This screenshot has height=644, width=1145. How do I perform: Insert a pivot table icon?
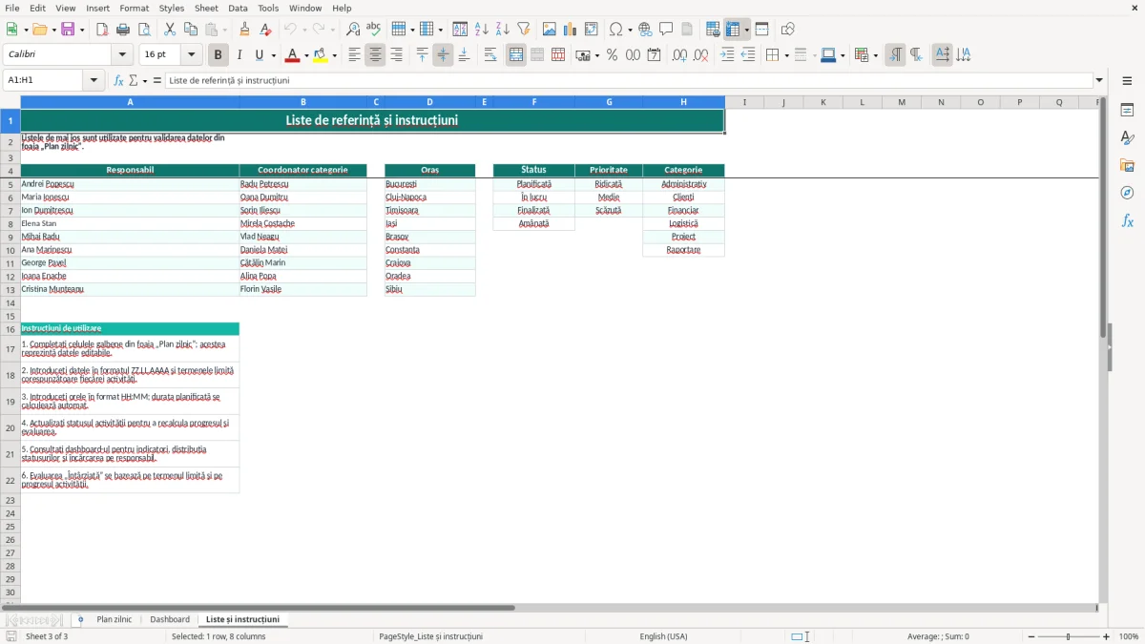[x=592, y=30]
